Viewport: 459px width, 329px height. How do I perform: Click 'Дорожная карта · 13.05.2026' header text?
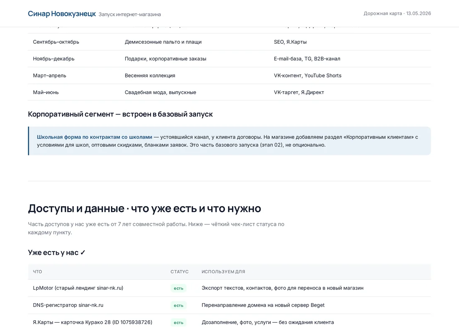click(397, 13)
